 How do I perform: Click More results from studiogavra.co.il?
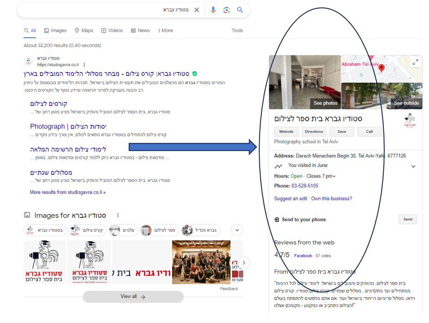67,192
